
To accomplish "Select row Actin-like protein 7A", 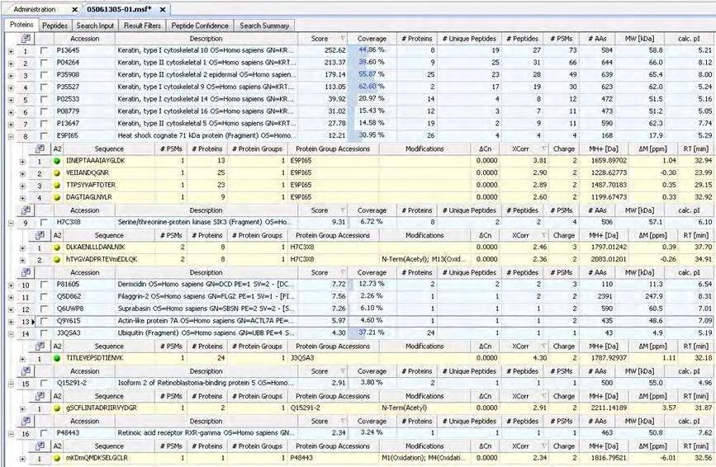I will pyautogui.click(x=361, y=321).
